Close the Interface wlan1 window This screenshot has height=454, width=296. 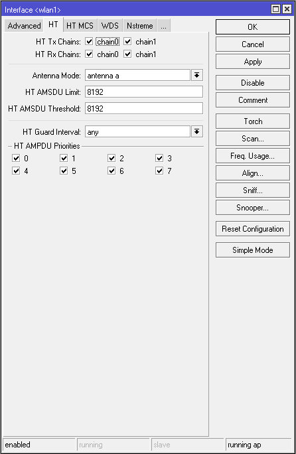pyautogui.click(x=287, y=9)
